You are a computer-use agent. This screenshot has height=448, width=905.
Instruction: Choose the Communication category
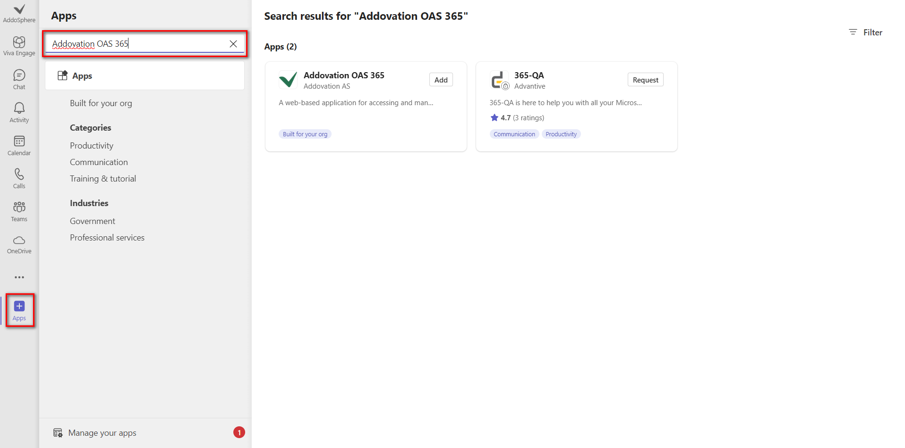(x=99, y=162)
